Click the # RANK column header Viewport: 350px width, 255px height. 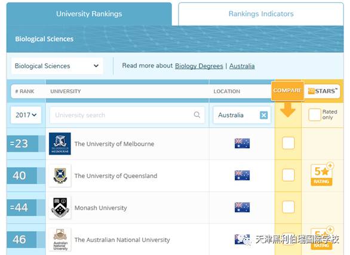pyautogui.click(x=24, y=91)
